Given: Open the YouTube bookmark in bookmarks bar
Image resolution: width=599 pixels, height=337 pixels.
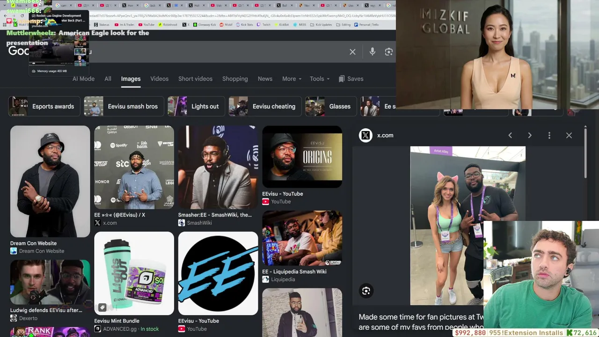Looking at the screenshot, I should pos(146,25).
